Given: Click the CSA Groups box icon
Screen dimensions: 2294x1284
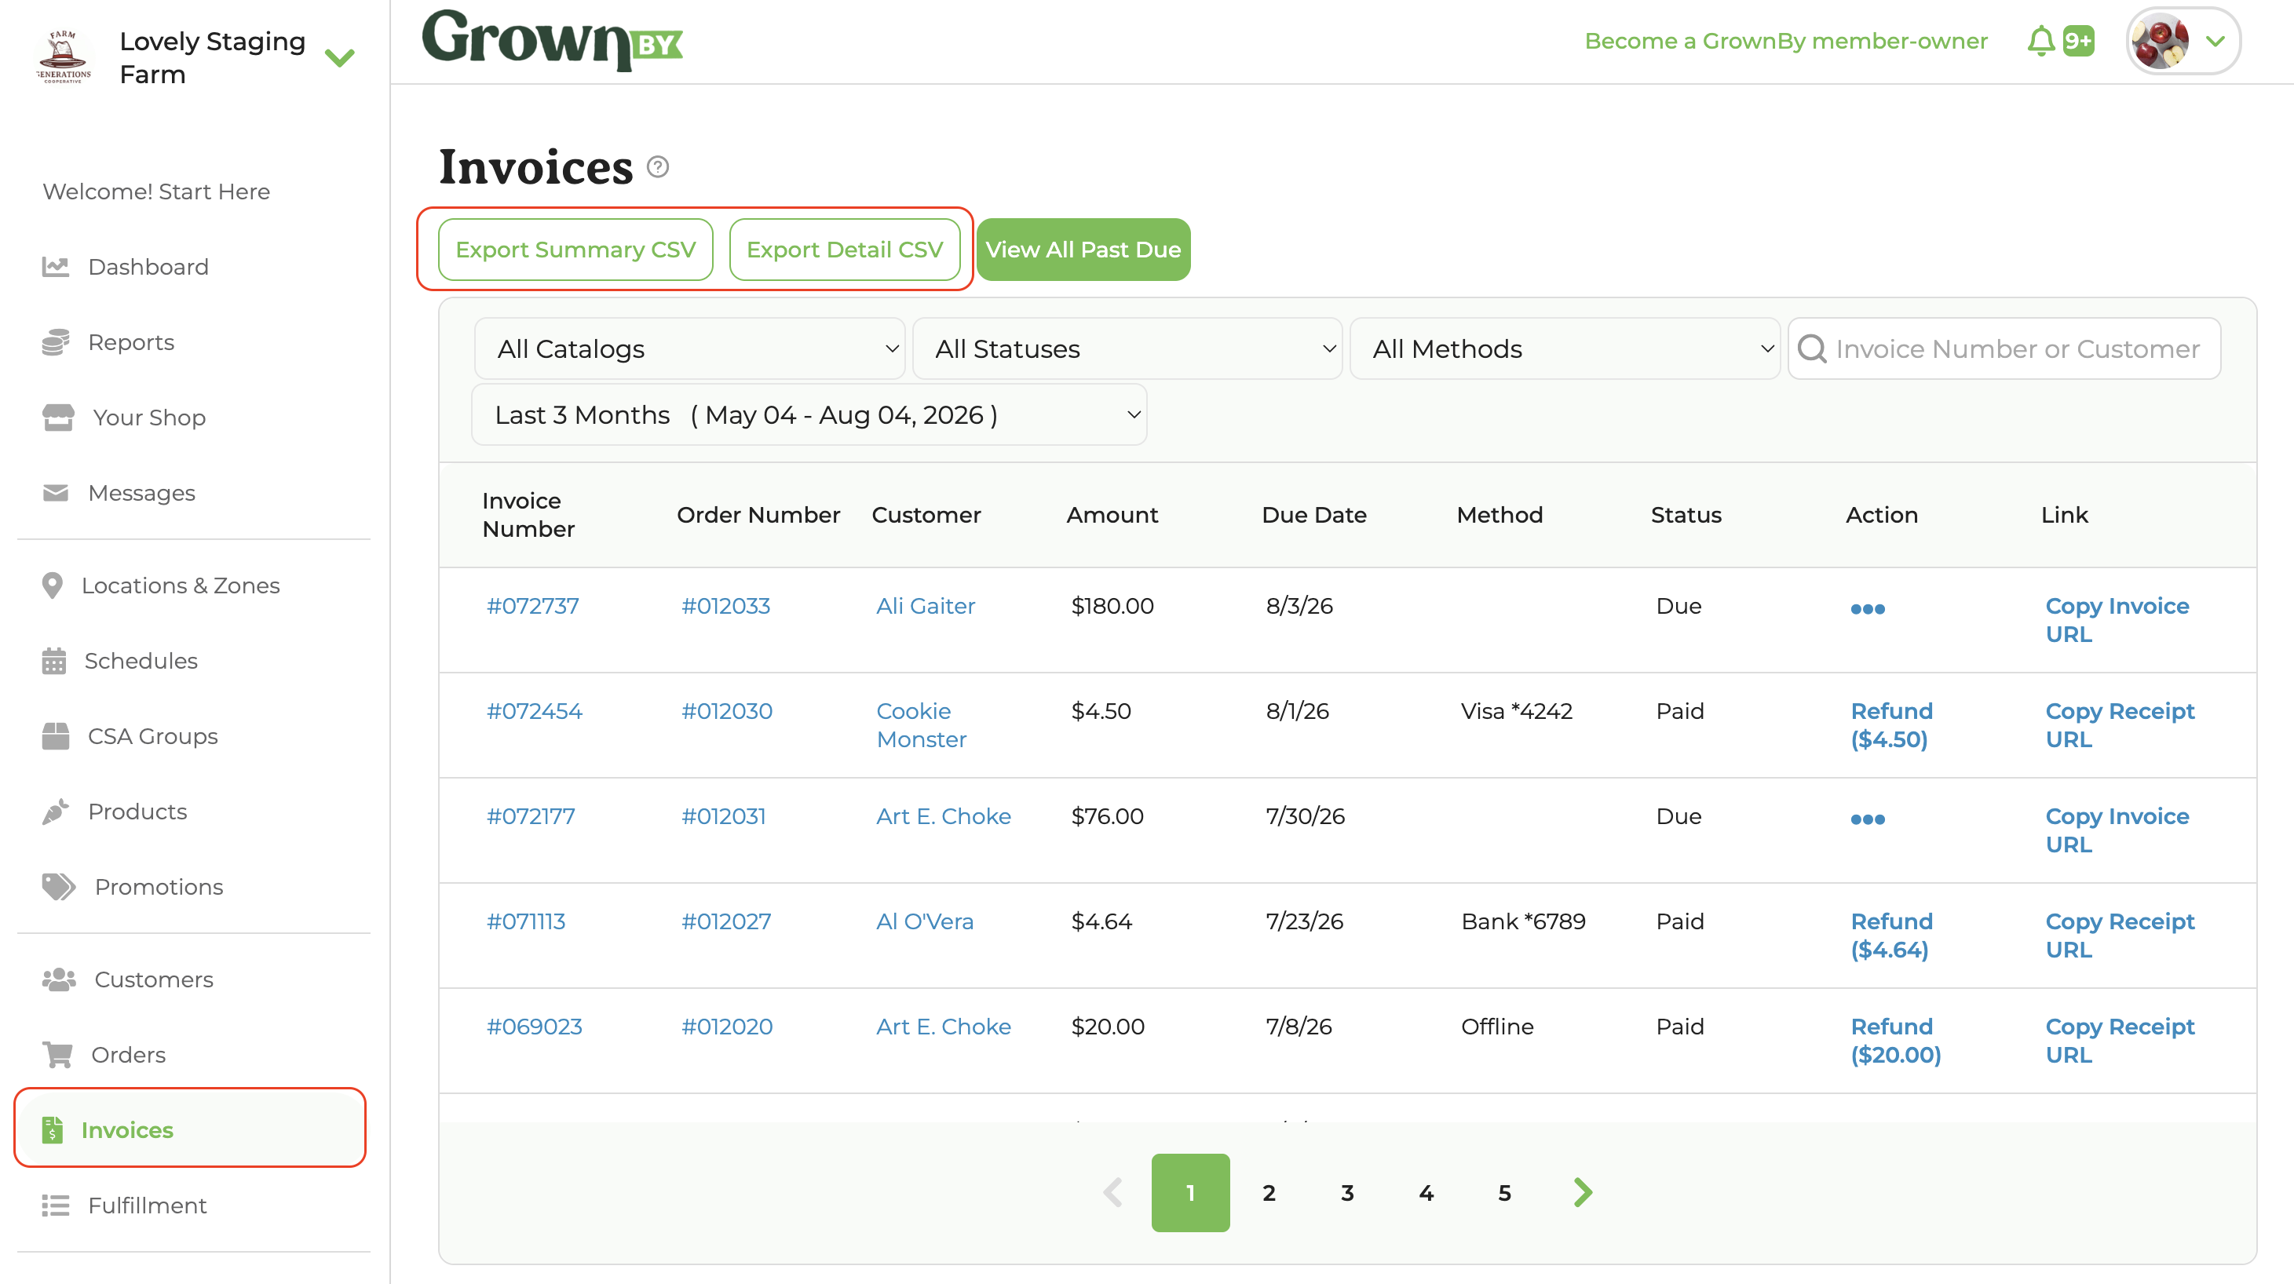Looking at the screenshot, I should pos(55,735).
